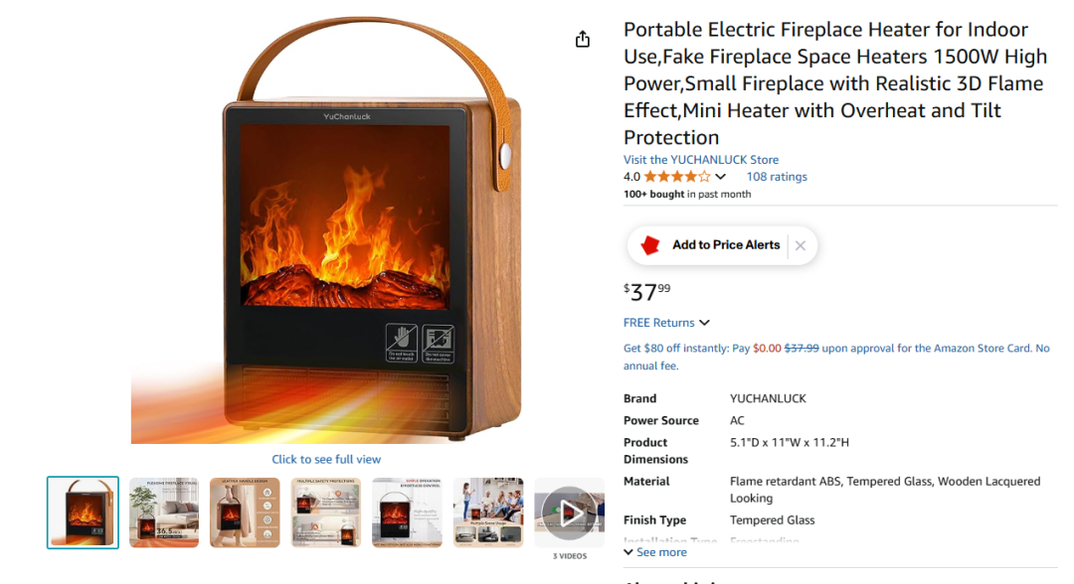Dismiss the Add to Price Alerts popup

(x=800, y=245)
